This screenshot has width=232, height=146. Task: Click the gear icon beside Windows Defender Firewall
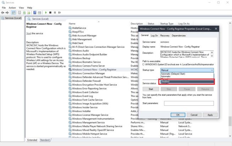pyautogui.click(x=70, y=81)
